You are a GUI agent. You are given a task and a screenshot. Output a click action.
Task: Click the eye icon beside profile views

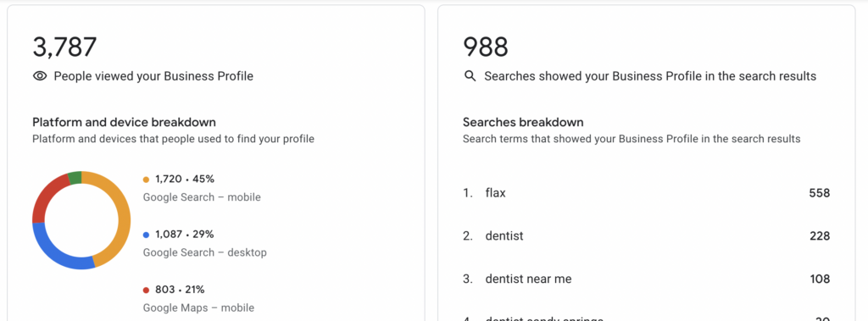[40, 76]
